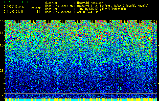Click the meteor label

36,8
